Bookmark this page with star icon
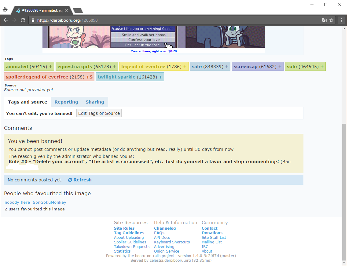The image size is (352, 266). (x=331, y=20)
